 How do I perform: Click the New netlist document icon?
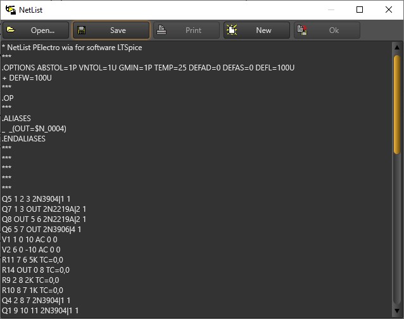[232, 30]
